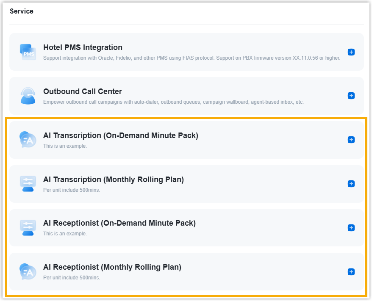Viewport: 372px width, 301px height.
Task: Choose AI Receptionist (Monthly Rolling Plan) title
Action: click(x=112, y=267)
